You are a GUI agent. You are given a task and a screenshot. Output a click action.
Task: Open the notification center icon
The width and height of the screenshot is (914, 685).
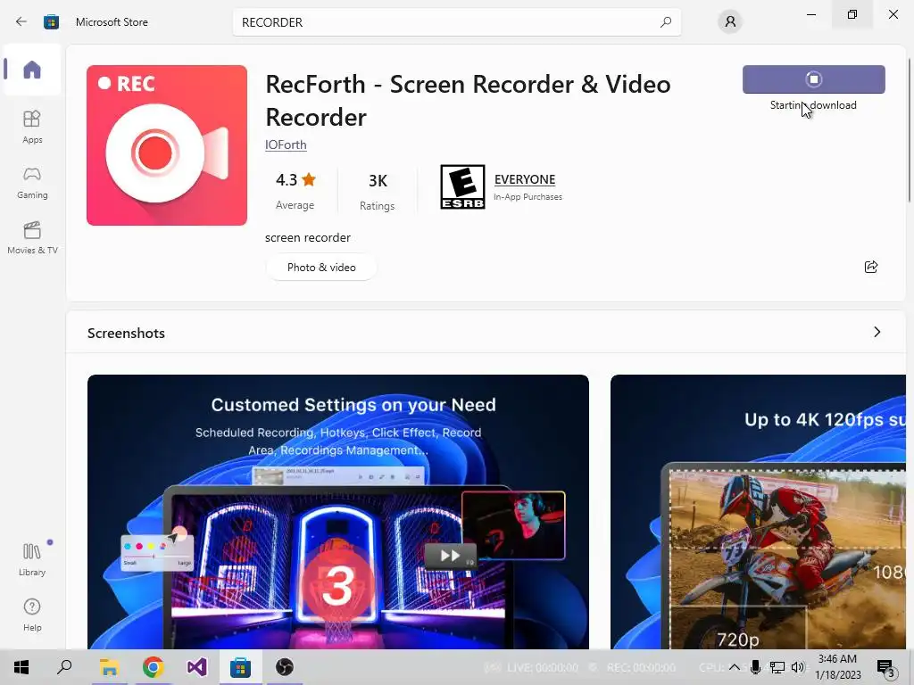886,667
